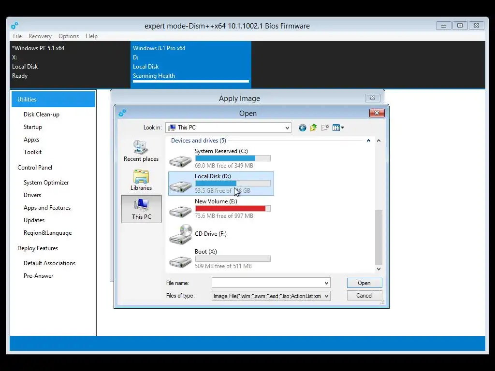Open Updates in sidebar
This screenshot has width=495, height=371.
[x=34, y=220]
